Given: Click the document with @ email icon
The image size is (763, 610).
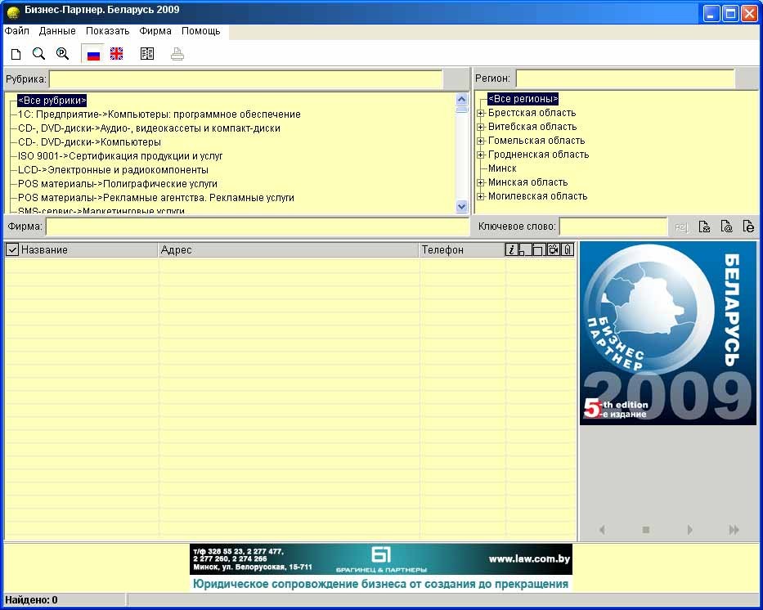Looking at the screenshot, I should [726, 227].
